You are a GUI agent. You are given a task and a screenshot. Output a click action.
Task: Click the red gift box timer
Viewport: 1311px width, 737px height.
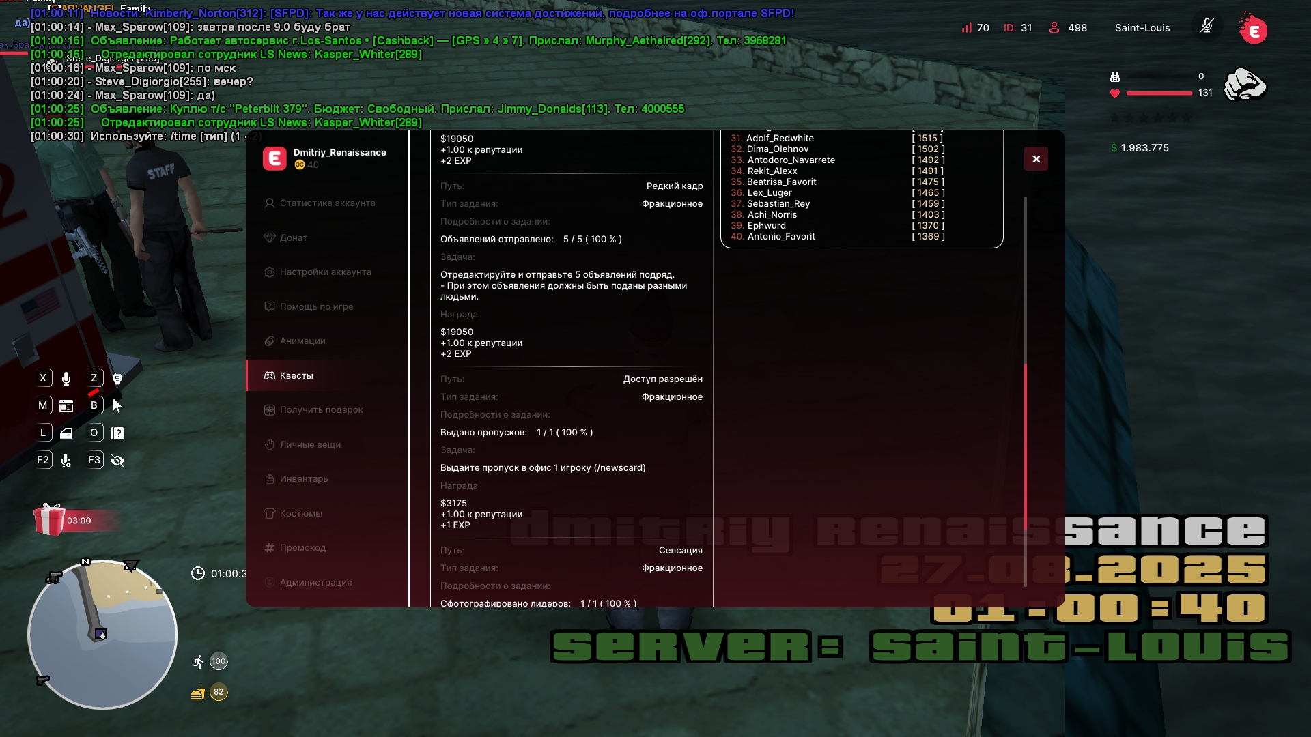[x=49, y=521]
